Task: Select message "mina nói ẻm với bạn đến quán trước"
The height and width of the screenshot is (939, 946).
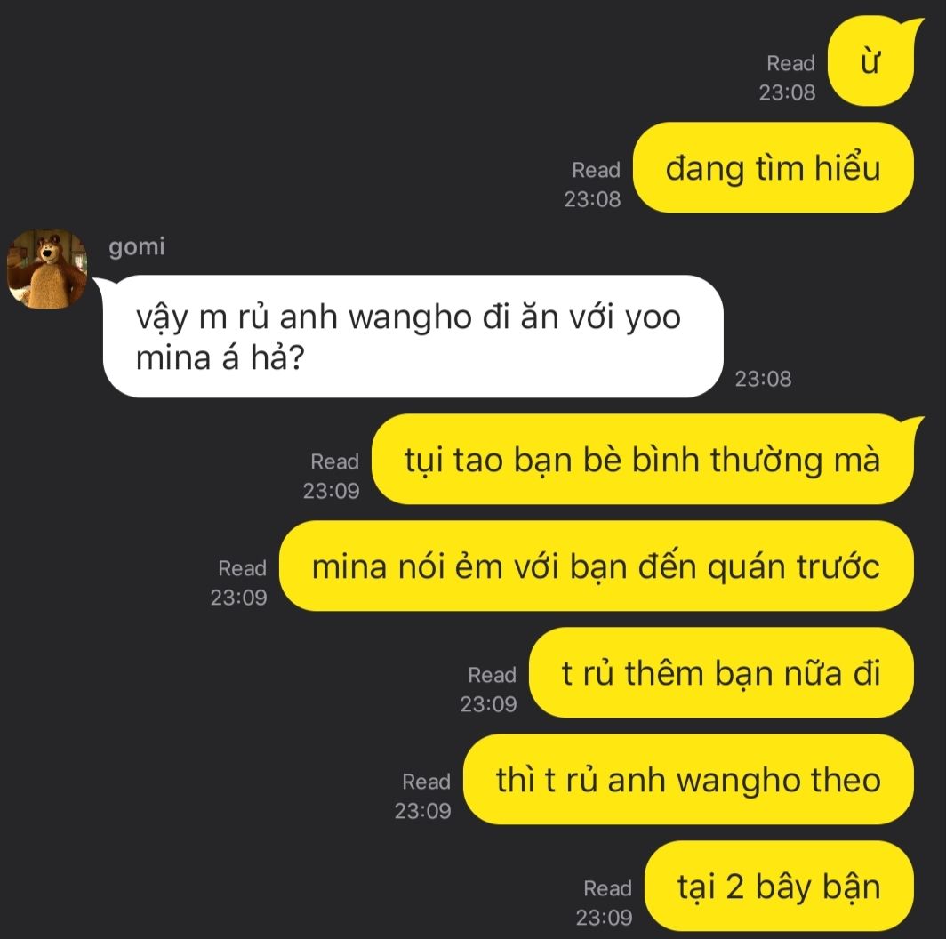Action: [596, 566]
